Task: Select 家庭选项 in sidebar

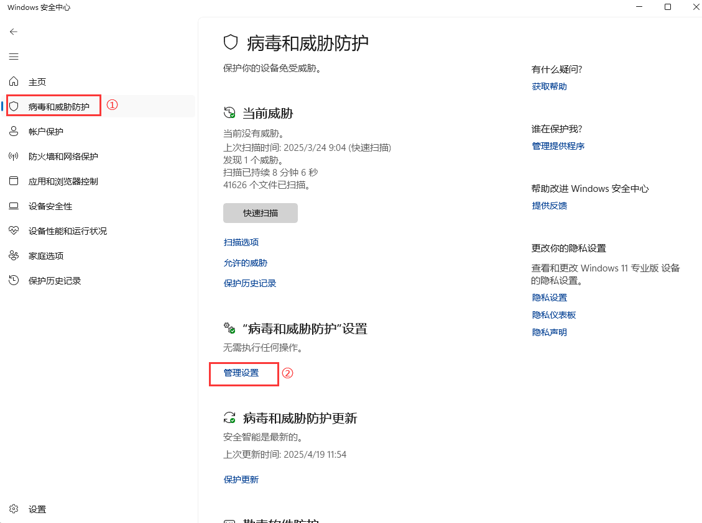Action: pyautogui.click(x=46, y=256)
